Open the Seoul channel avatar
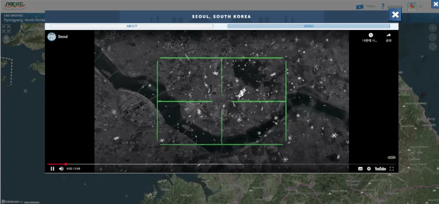Screen dimensions: 439x204 [51, 36]
